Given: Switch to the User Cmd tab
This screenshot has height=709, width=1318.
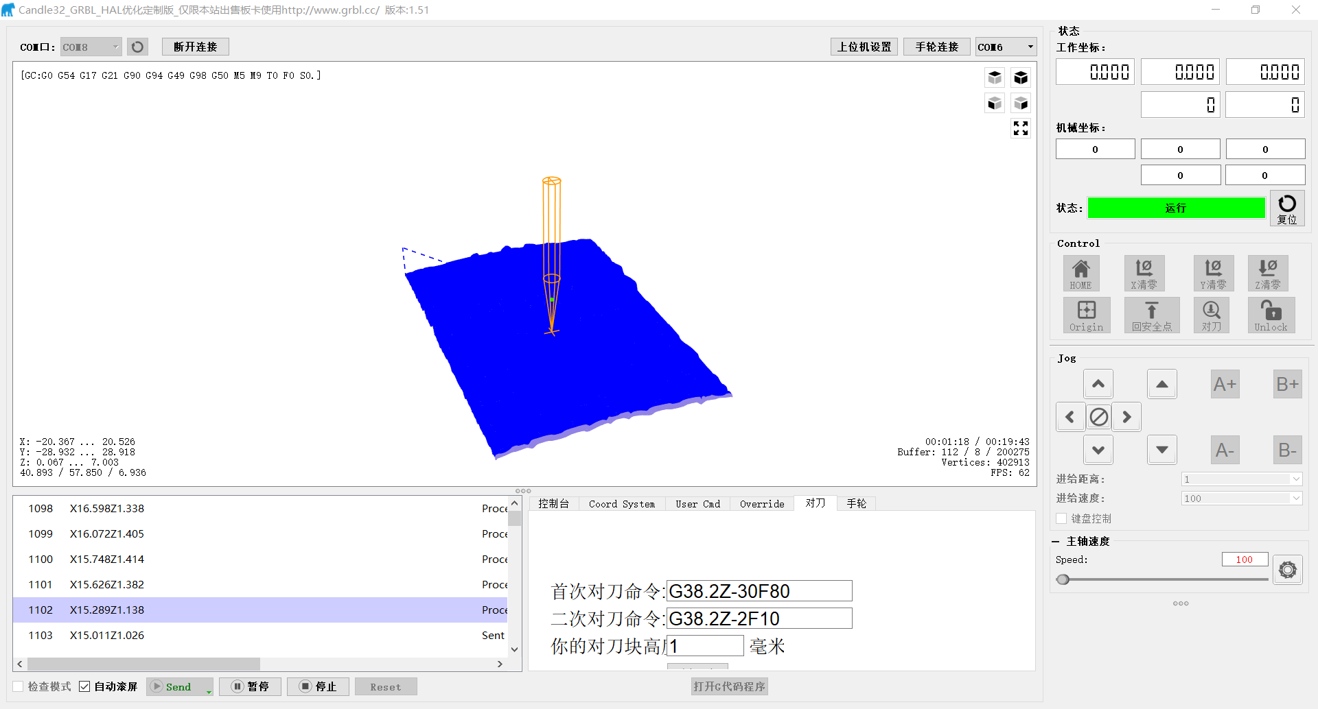Looking at the screenshot, I should pos(697,503).
